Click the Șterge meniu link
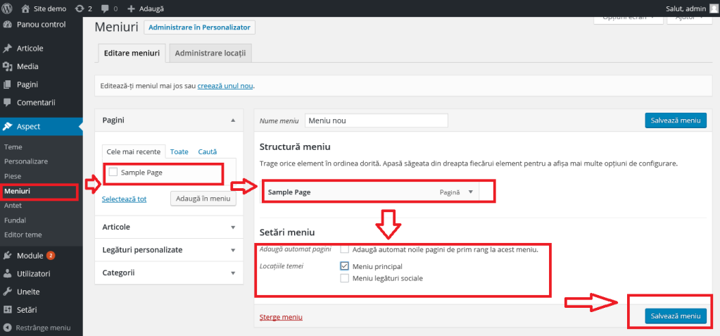The height and width of the screenshot is (336, 720). [281, 317]
